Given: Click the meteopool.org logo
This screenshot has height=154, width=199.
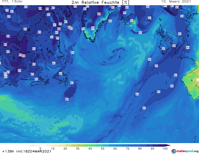Looking at the screenshot, I should pyautogui.click(x=185, y=151).
